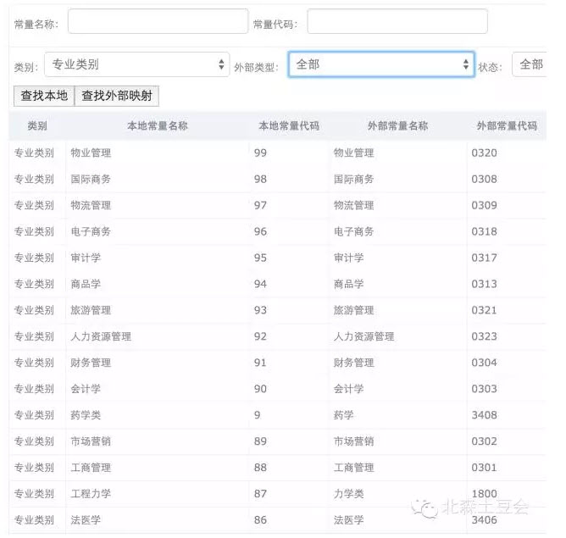Click external code 0304

tap(484, 363)
